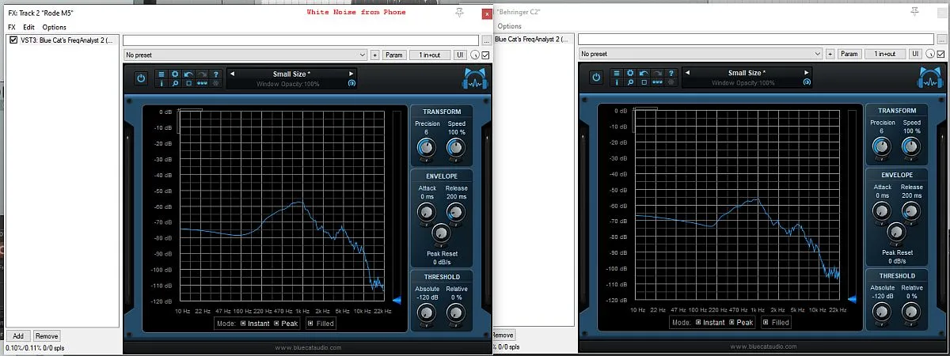Click Param button in Behringer C2 window
This screenshot has height=356, width=950.
[849, 54]
